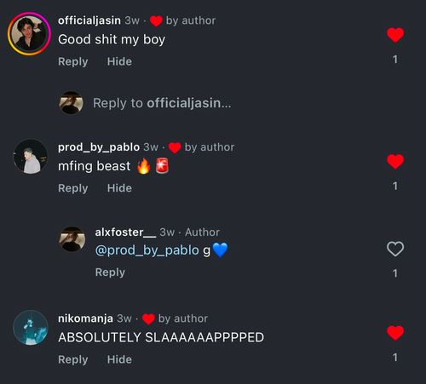
Task: Open nikomanja's teal profile avatar
Action: [31, 328]
